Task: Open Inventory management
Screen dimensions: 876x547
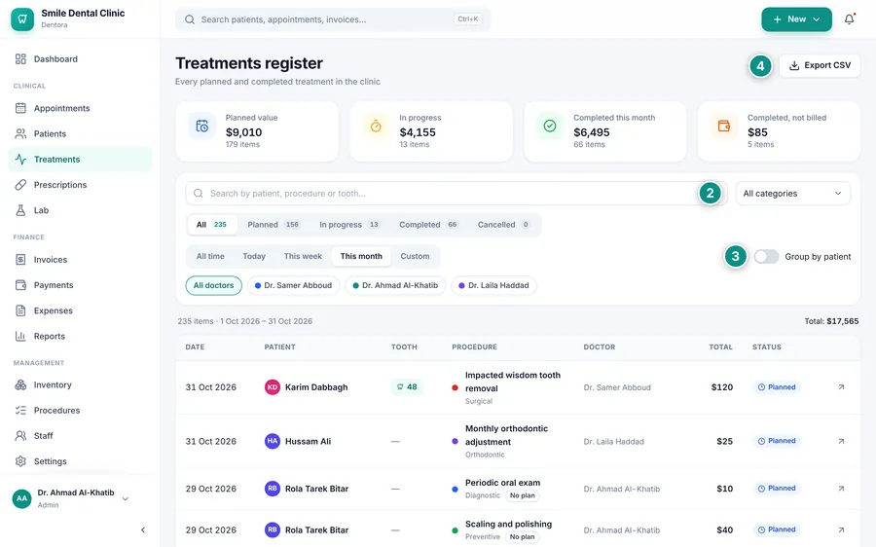Action: point(80,384)
